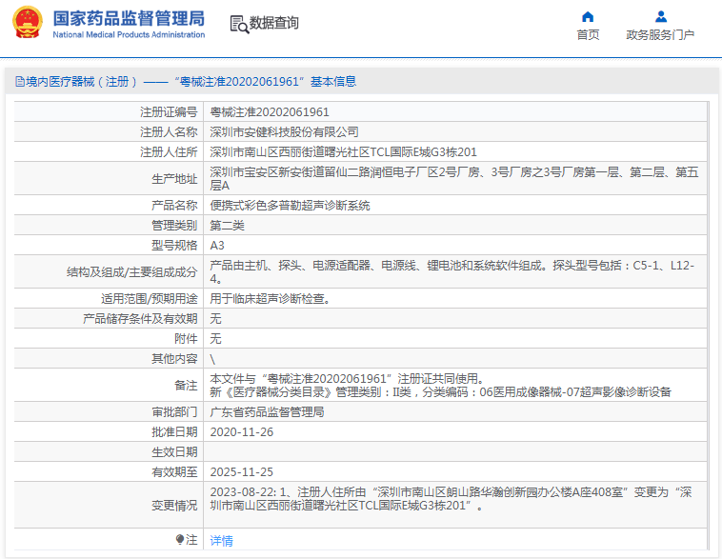Click the 产品名称 row label
The width and height of the screenshot is (722, 559).
[174, 206]
